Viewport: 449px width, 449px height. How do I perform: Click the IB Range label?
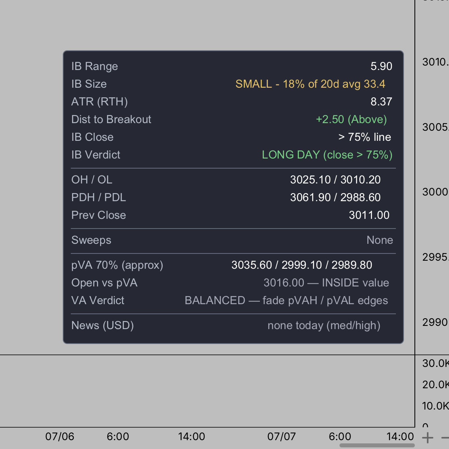click(95, 66)
